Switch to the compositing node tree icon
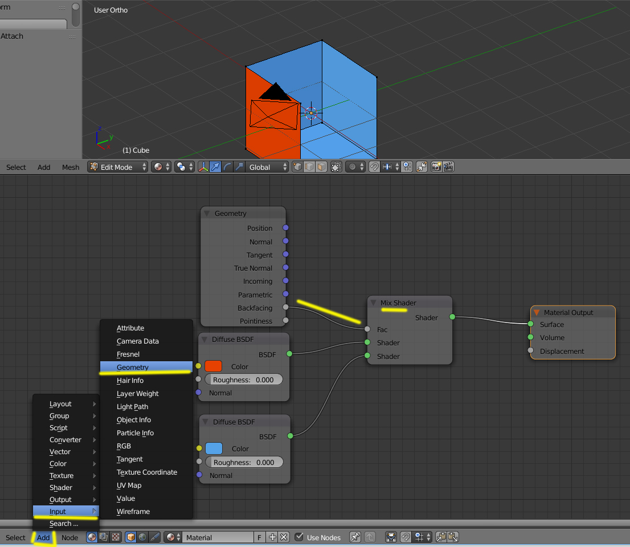 (104, 537)
